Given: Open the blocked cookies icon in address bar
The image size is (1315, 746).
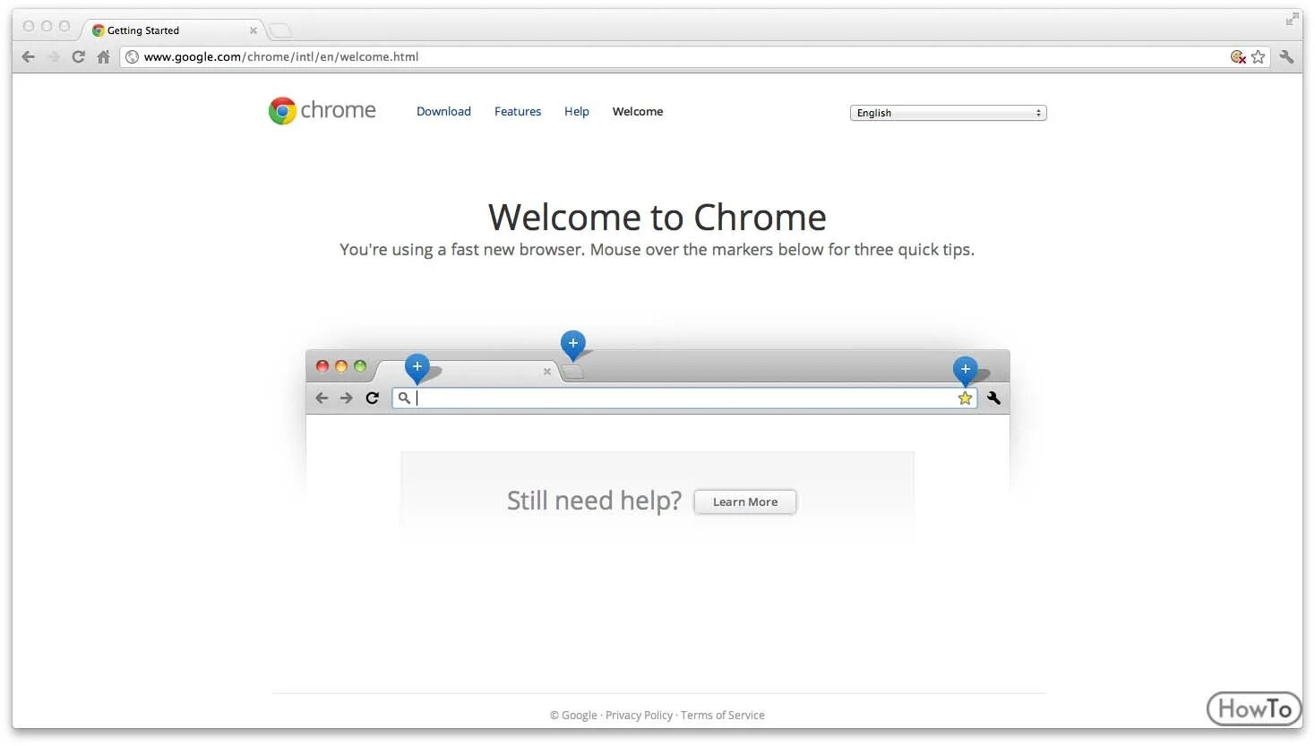Looking at the screenshot, I should click(x=1238, y=56).
